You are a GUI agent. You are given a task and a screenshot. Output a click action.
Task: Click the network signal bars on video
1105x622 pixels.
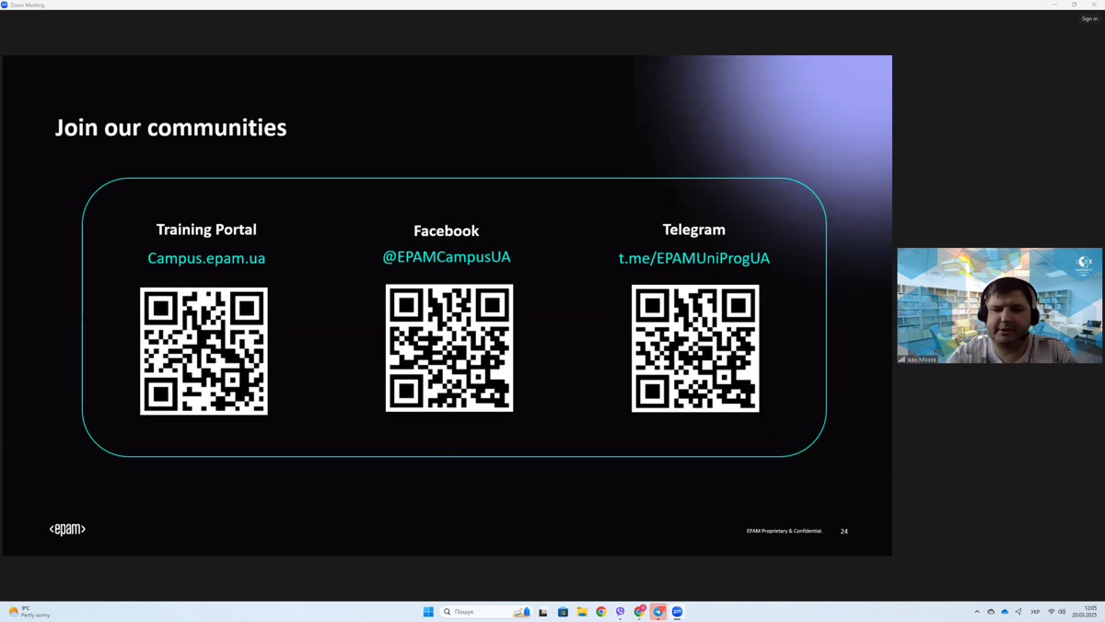point(901,359)
